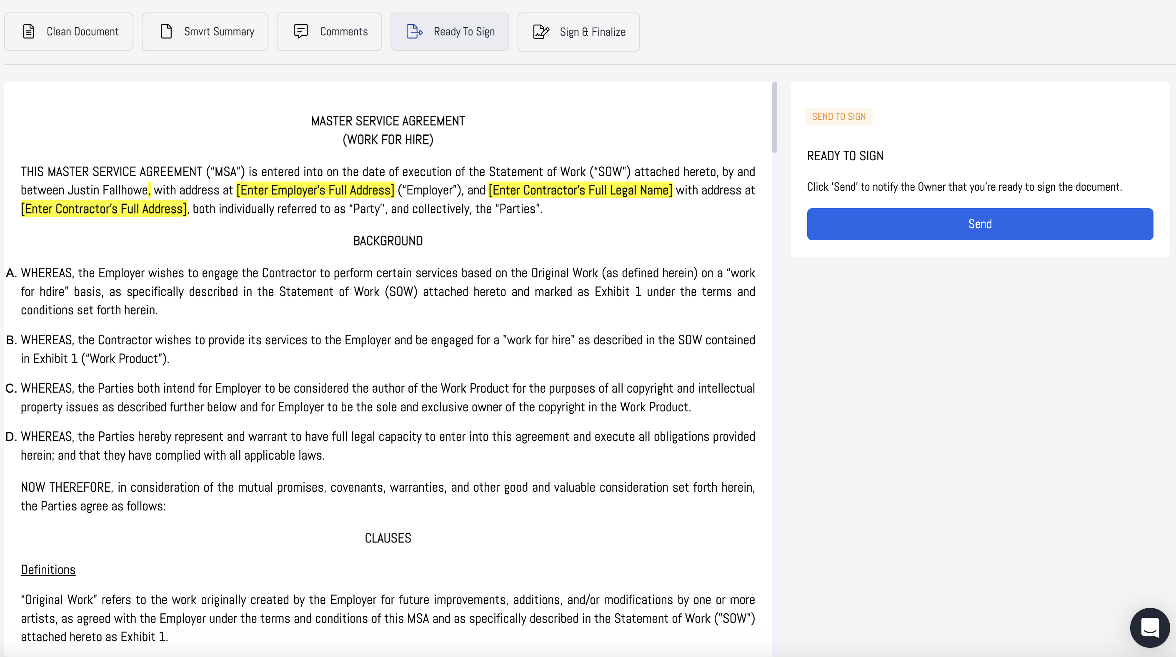Click the Smvrt Summary file icon

click(166, 32)
